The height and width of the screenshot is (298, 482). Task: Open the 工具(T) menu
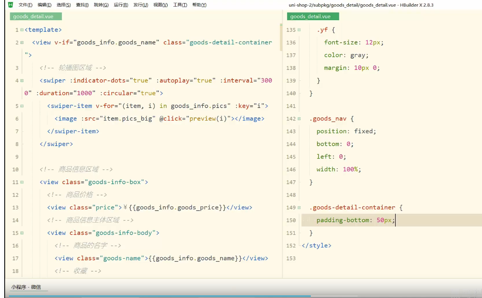180,5
